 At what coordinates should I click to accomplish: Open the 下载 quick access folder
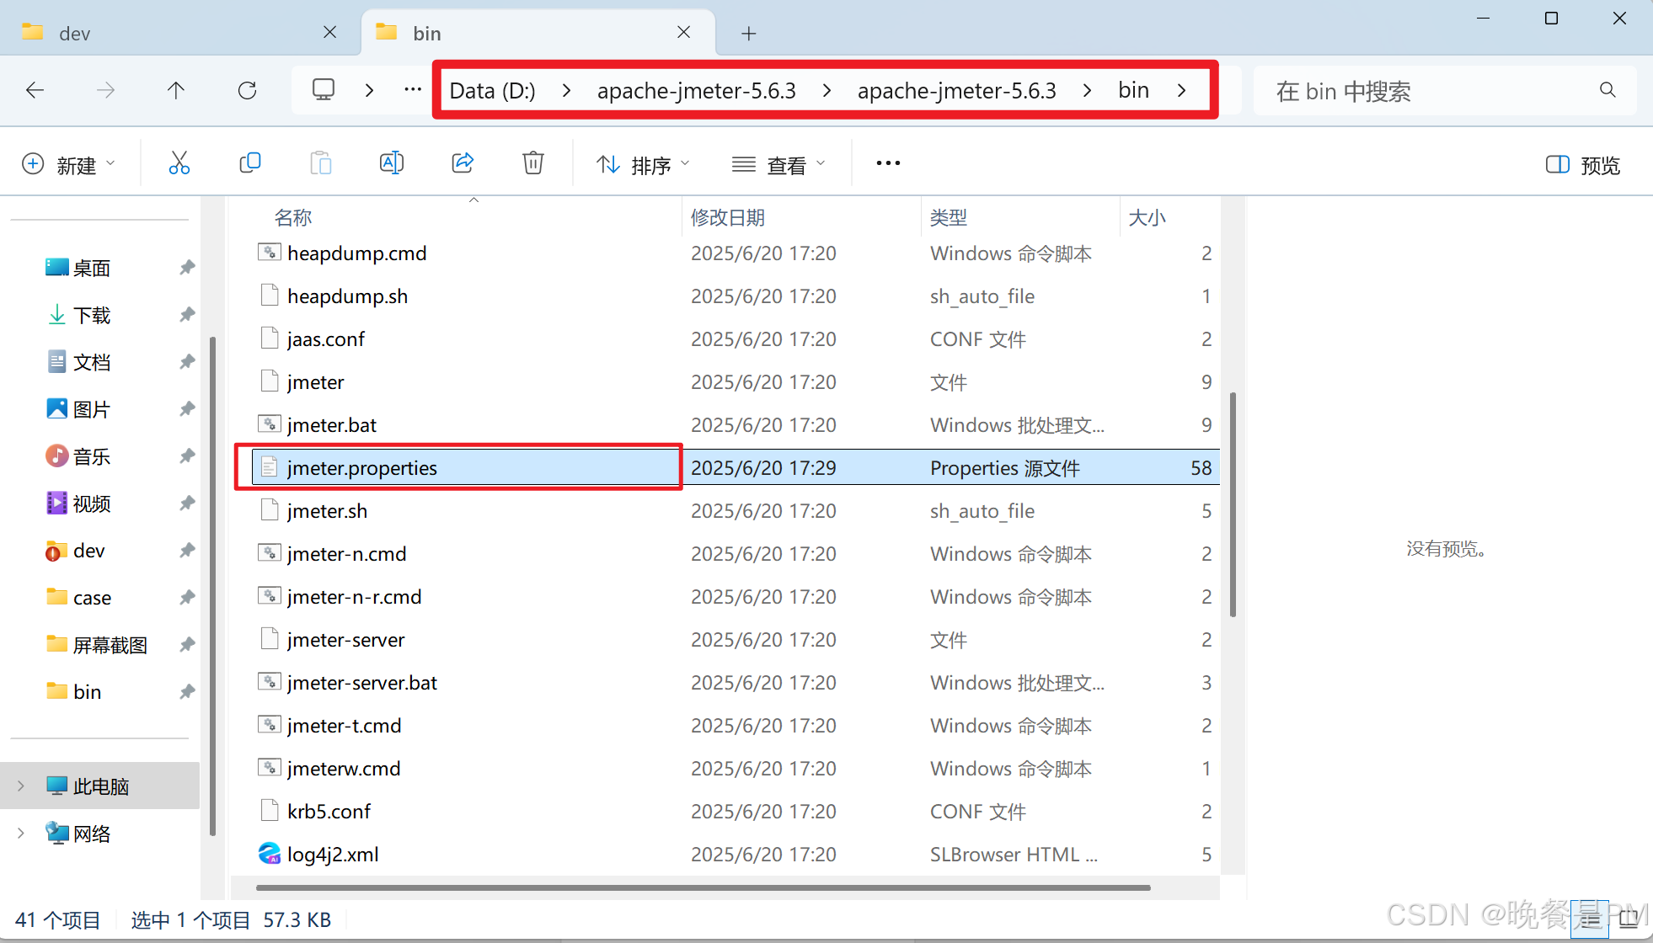91,315
